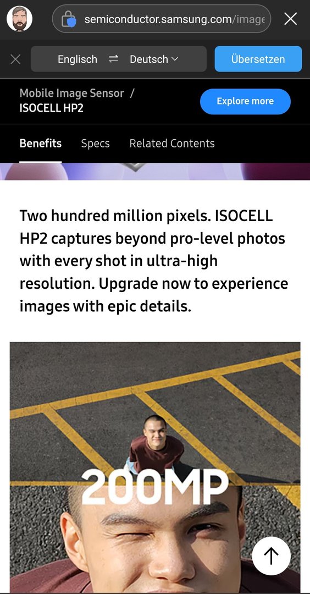Expand the Deutsch target language dropdown
The image size is (310, 594).
[154, 59]
